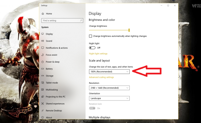
Task: Click the Tablet mode icon
Action: tap(43, 82)
